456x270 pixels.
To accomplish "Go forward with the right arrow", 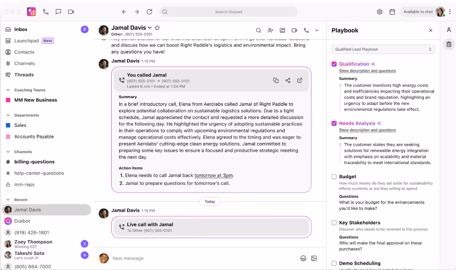I will [137, 12].
